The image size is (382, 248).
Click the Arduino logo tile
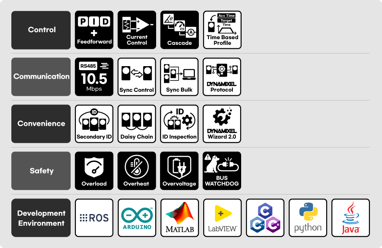coord(137,218)
